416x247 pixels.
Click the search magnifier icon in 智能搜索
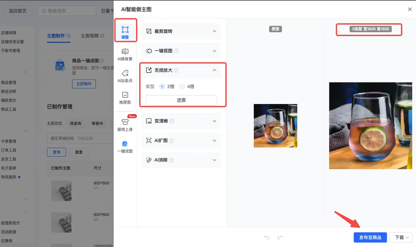pos(44,11)
